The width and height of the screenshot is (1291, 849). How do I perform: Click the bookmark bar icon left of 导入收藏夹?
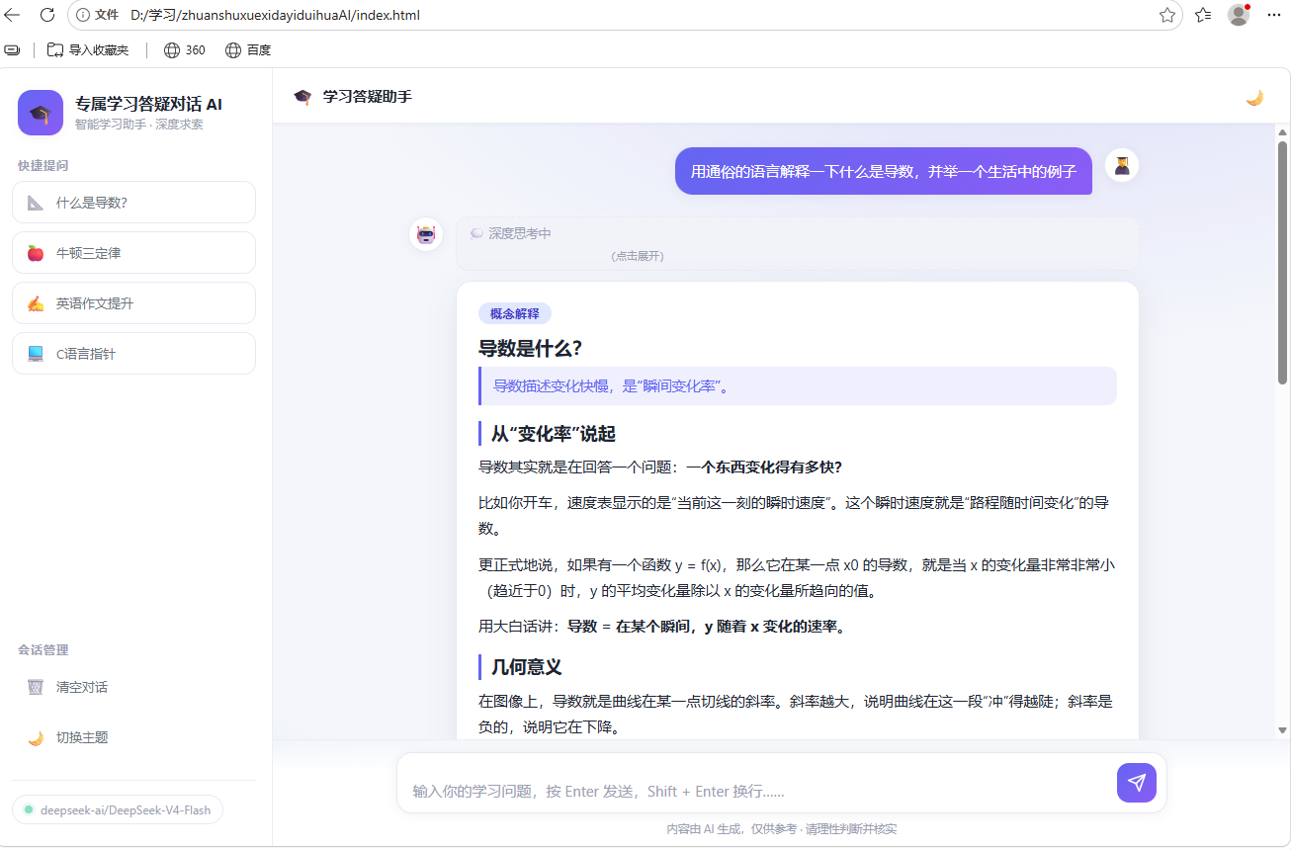click(x=12, y=49)
